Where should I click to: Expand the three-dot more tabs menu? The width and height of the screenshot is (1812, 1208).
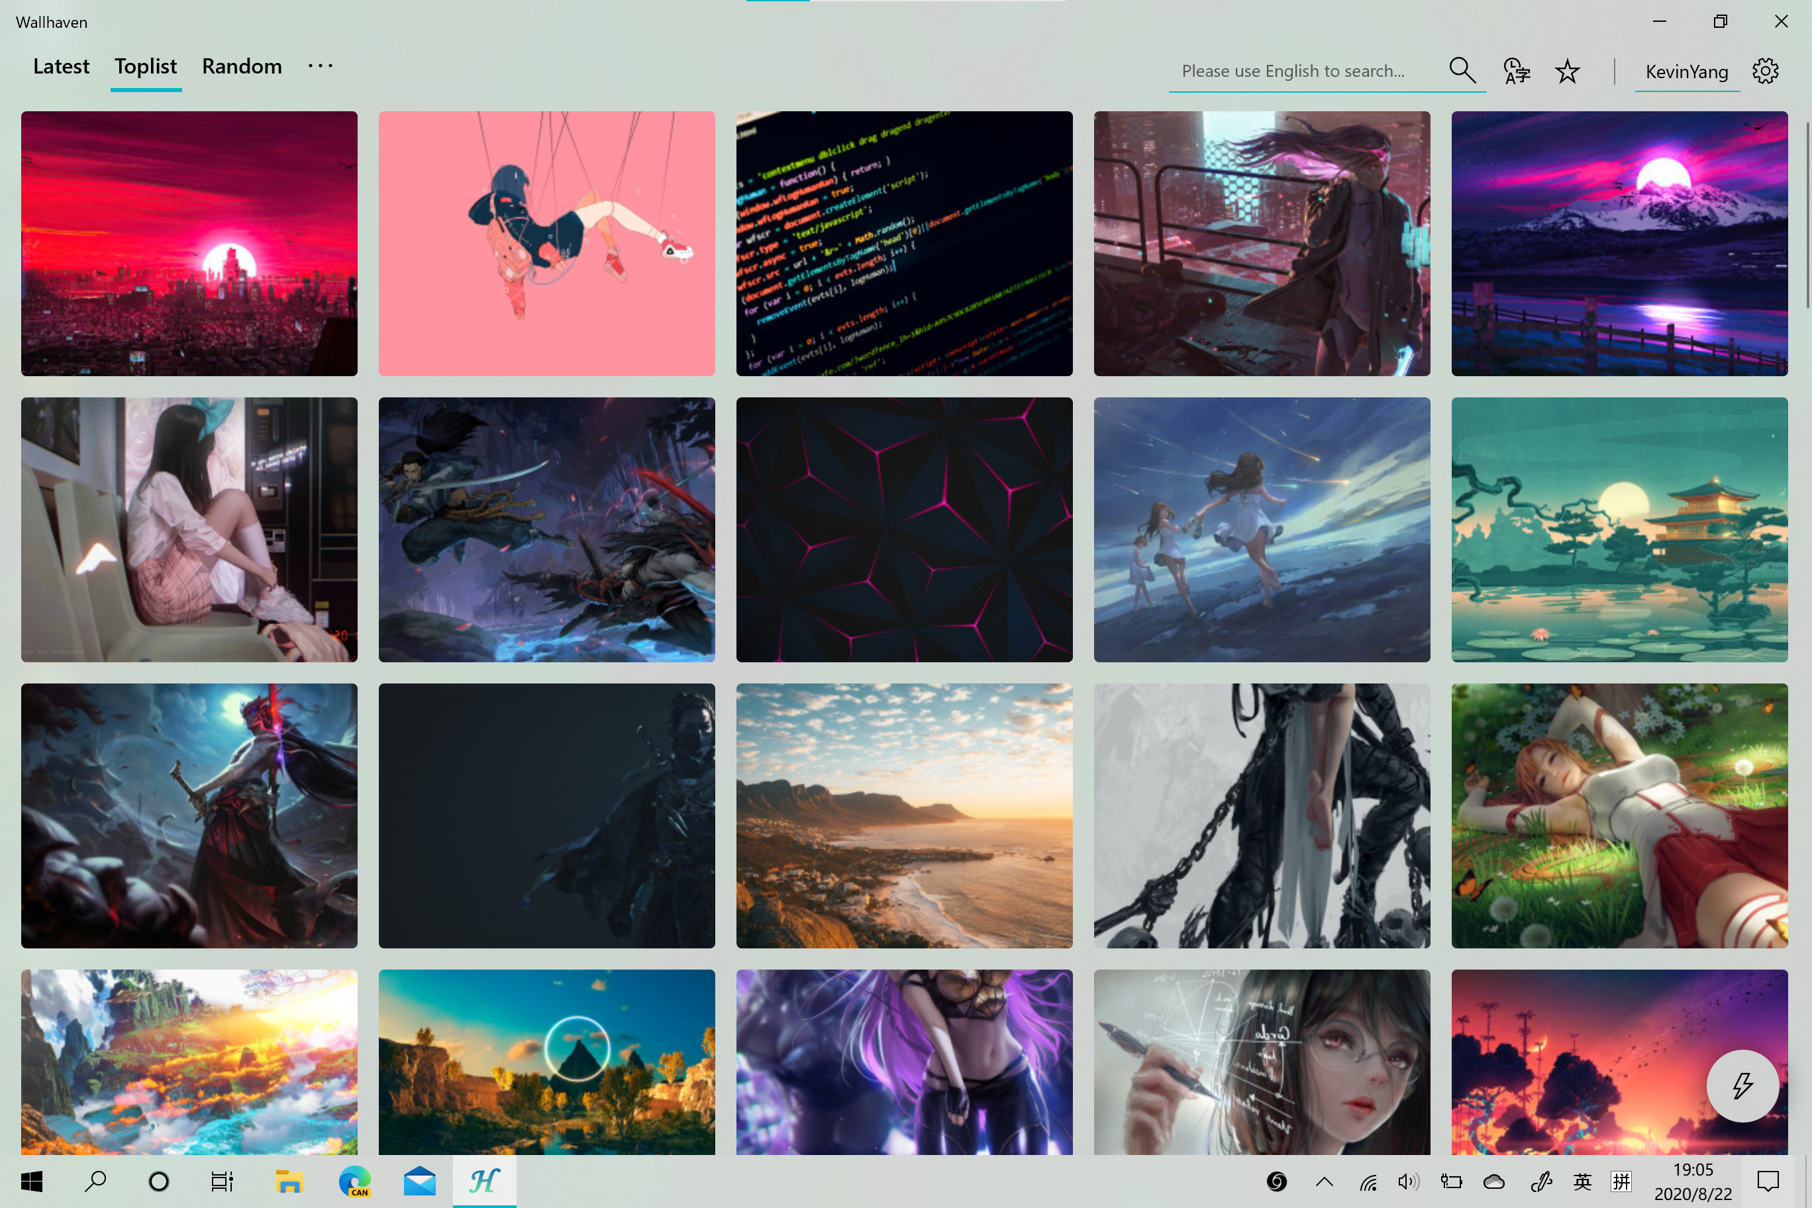tap(321, 66)
